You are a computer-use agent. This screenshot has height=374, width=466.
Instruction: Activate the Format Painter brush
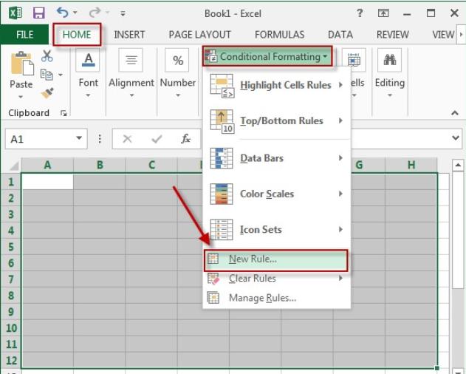[x=47, y=93]
